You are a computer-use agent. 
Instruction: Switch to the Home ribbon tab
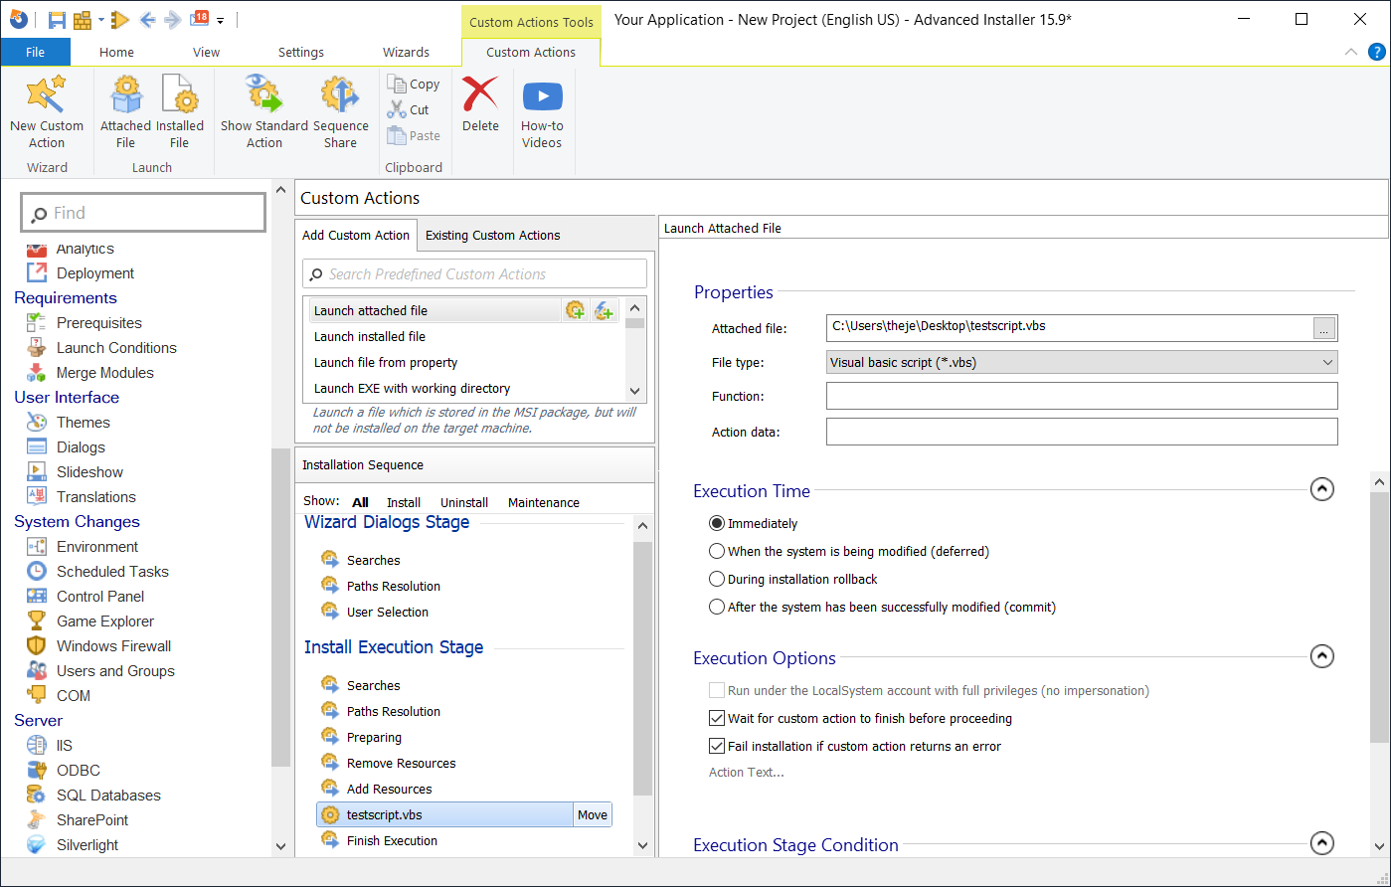[x=116, y=52]
